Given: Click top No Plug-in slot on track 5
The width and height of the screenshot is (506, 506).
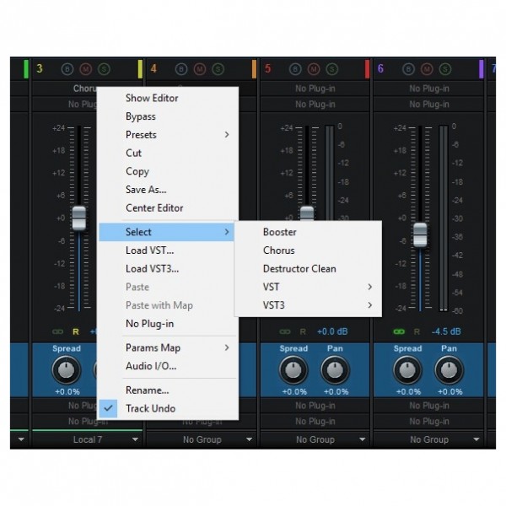Looking at the screenshot, I should 315,89.
